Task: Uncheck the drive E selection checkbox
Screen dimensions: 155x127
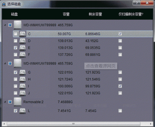Action: [x=16, y=48]
